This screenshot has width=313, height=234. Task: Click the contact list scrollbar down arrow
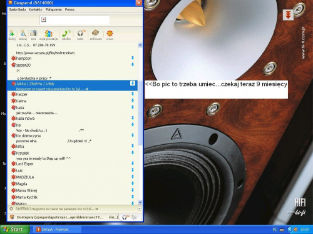pyautogui.click(x=140, y=202)
